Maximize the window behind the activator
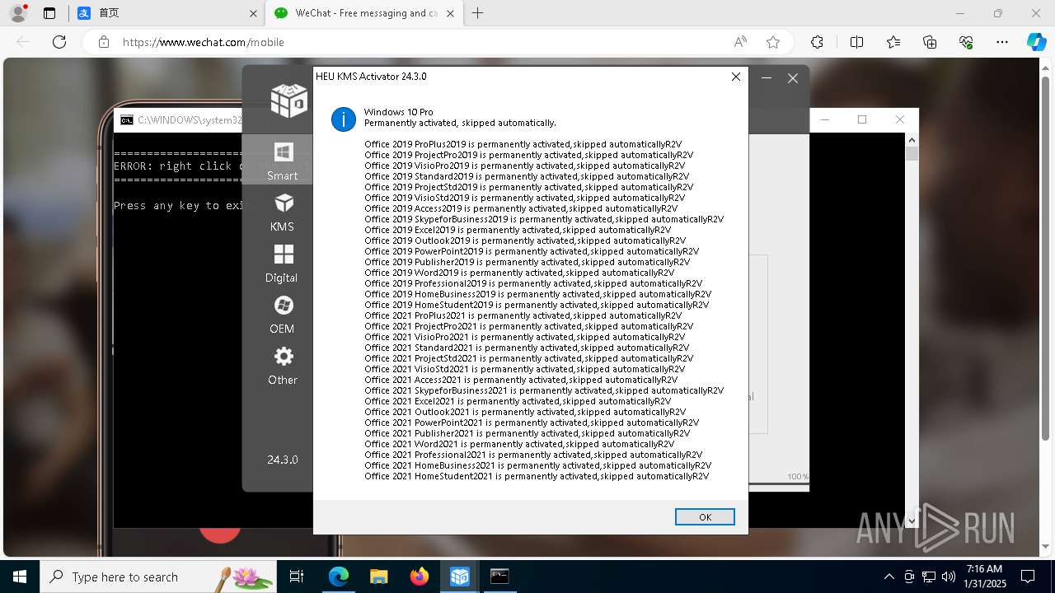 pyautogui.click(x=862, y=119)
